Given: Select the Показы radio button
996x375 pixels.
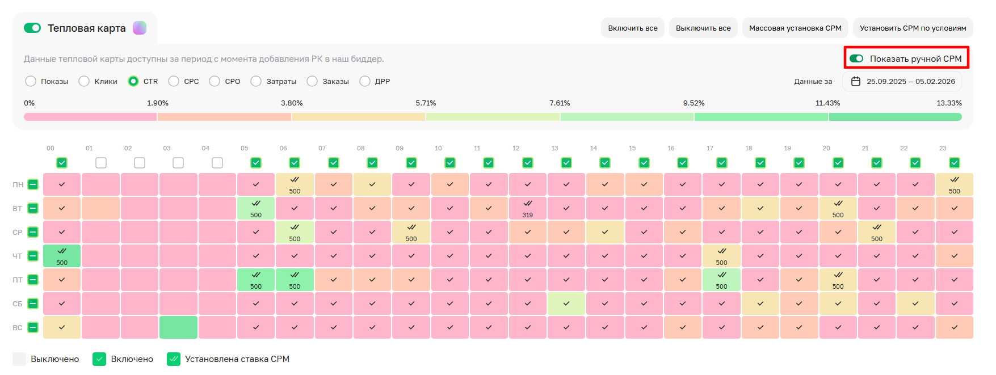Looking at the screenshot, I should (x=31, y=81).
